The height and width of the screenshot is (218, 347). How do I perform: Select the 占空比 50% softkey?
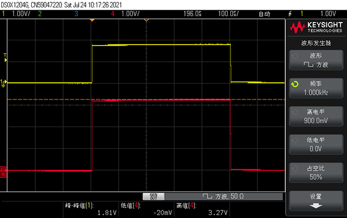(x=316, y=173)
